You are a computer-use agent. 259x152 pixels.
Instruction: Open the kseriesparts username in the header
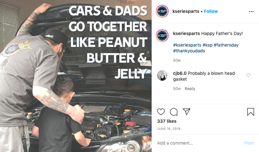click(x=186, y=11)
